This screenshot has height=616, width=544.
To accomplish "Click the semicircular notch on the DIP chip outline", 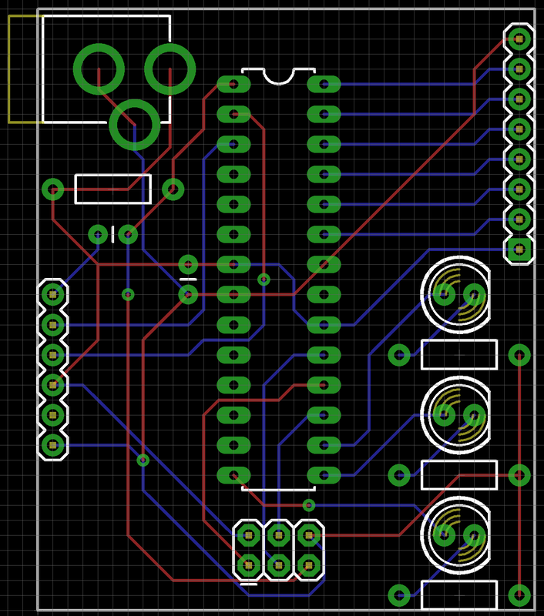I will [x=279, y=76].
